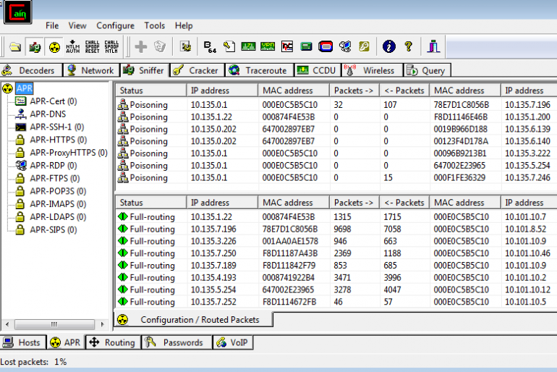Click the Exit door toolbar icon
Screen dimensions: 557x372
coord(433,46)
